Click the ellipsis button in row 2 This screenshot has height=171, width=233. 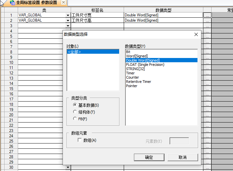(x=207, y=20)
